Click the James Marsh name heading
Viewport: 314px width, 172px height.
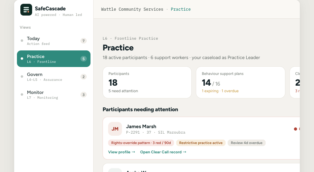(141, 126)
